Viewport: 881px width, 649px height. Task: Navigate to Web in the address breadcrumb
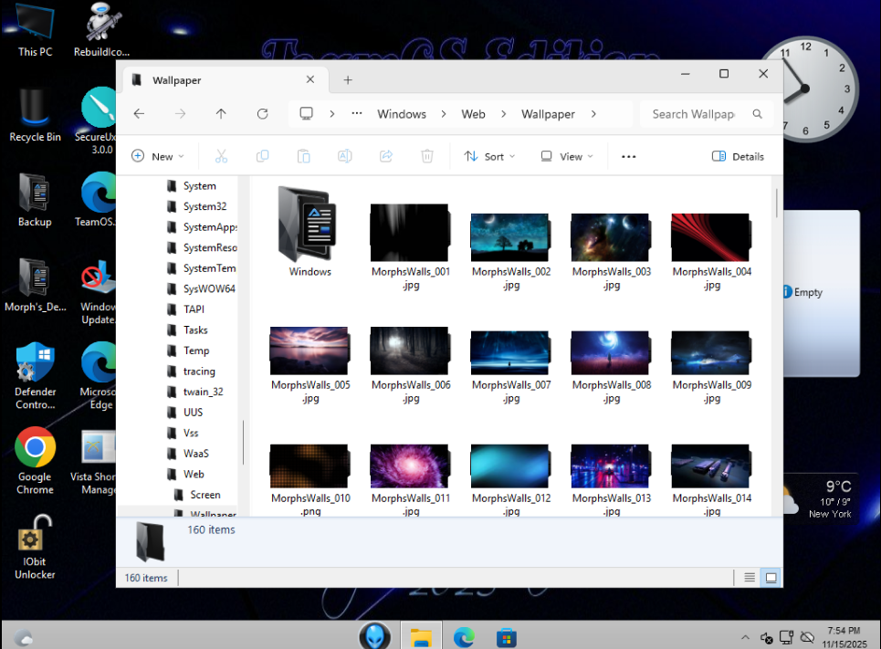tap(473, 114)
